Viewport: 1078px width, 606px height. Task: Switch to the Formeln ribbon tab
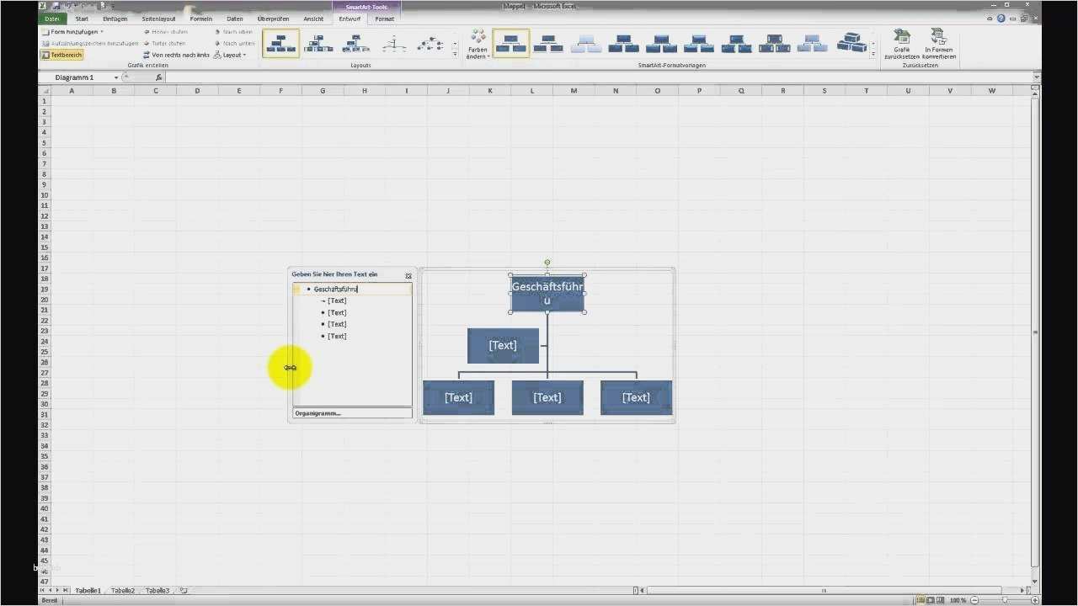pyautogui.click(x=201, y=19)
